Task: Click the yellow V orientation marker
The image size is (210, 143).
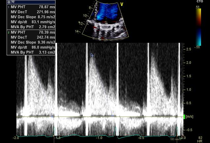Action: pyautogui.click(x=122, y=5)
